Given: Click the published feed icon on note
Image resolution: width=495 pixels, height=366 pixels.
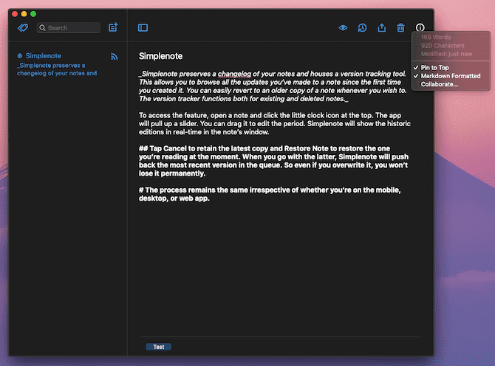Looking at the screenshot, I should pyautogui.click(x=114, y=56).
